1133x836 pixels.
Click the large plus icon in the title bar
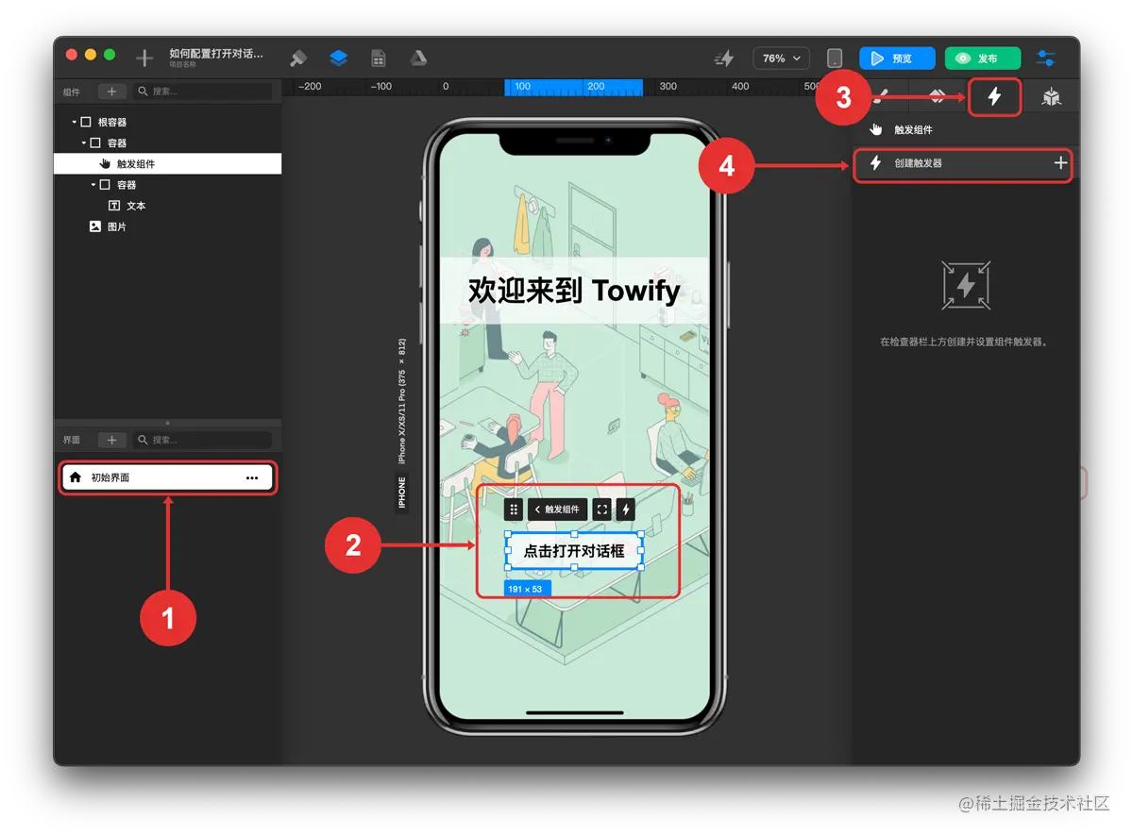pos(144,58)
